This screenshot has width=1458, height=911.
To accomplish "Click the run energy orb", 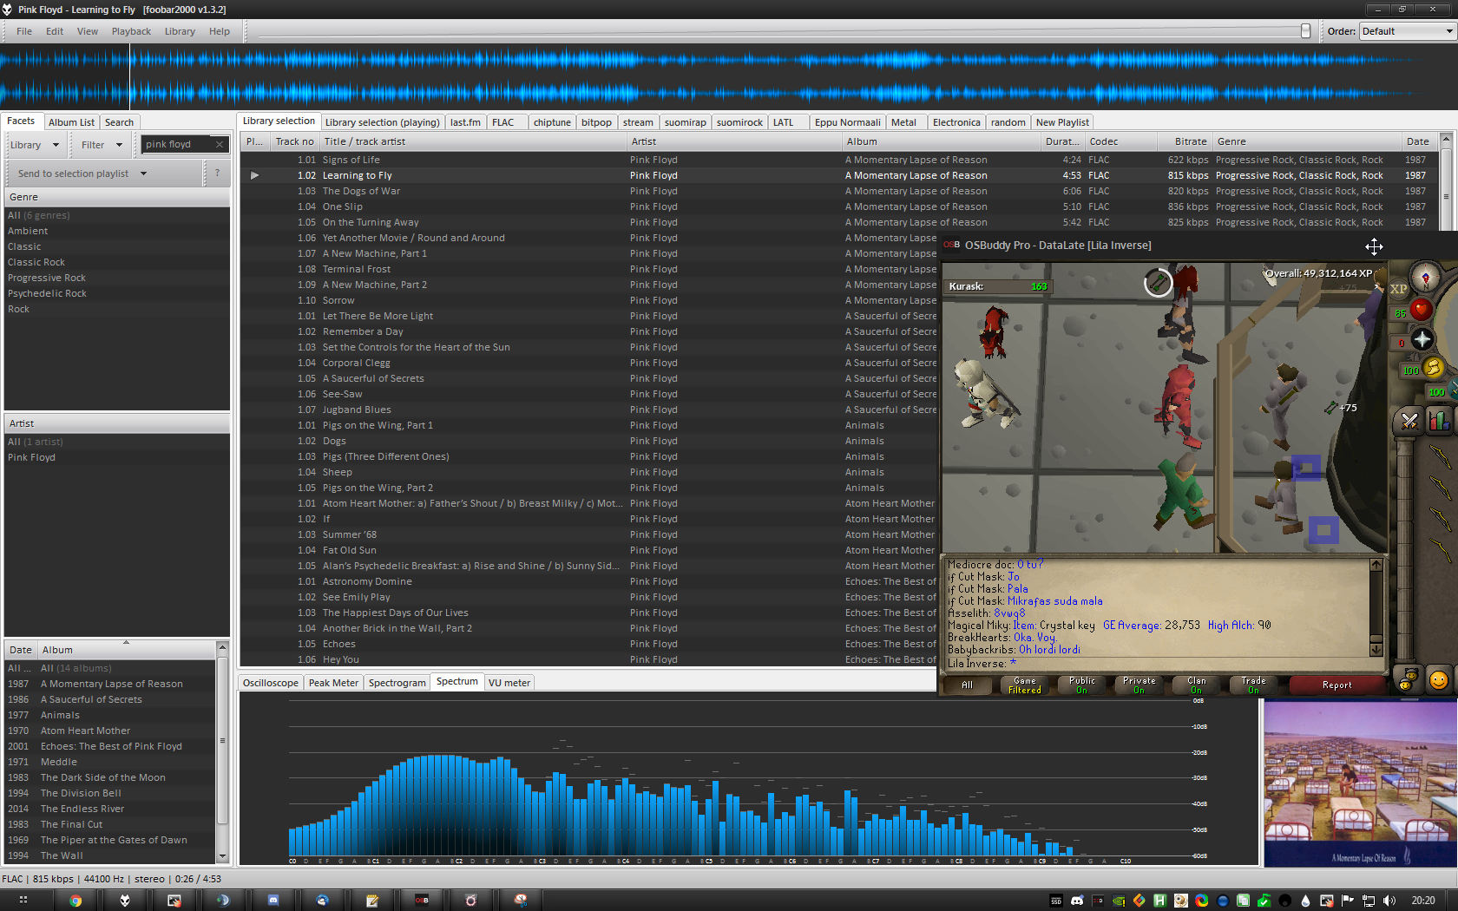I will coord(1434,368).
